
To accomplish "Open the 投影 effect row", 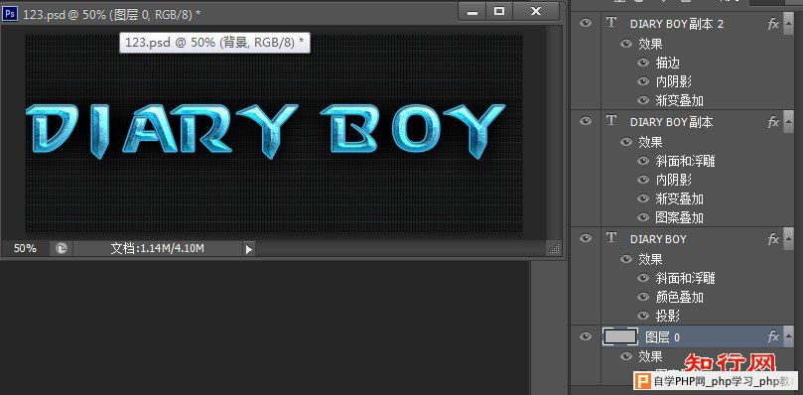I will click(x=667, y=316).
